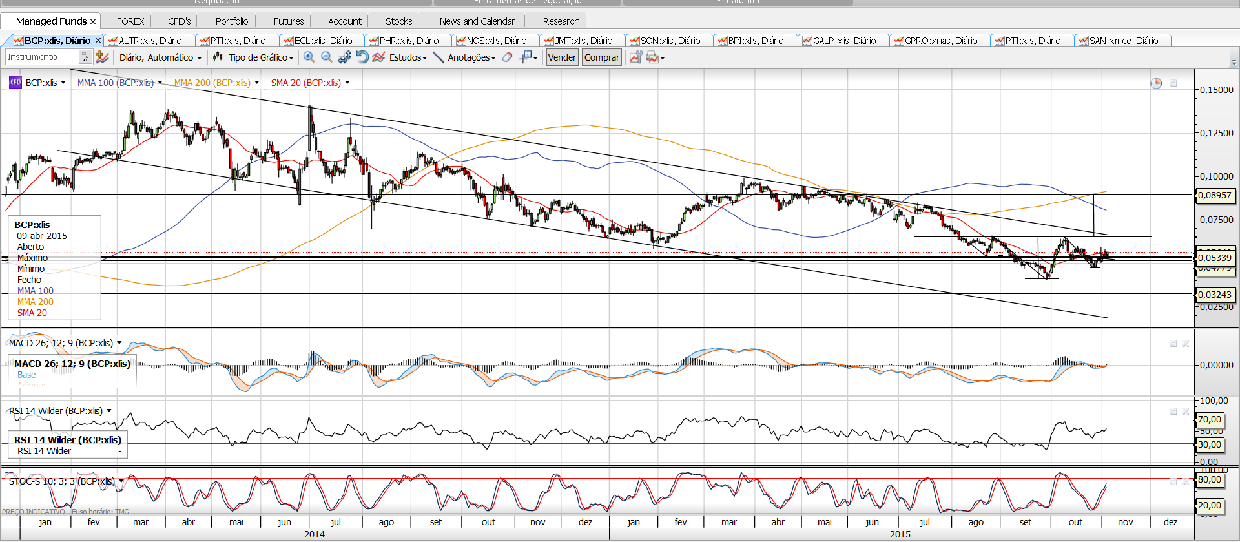The image size is (1240, 542).
Task: Click the trendline annotation tool icon
Action: click(438, 57)
